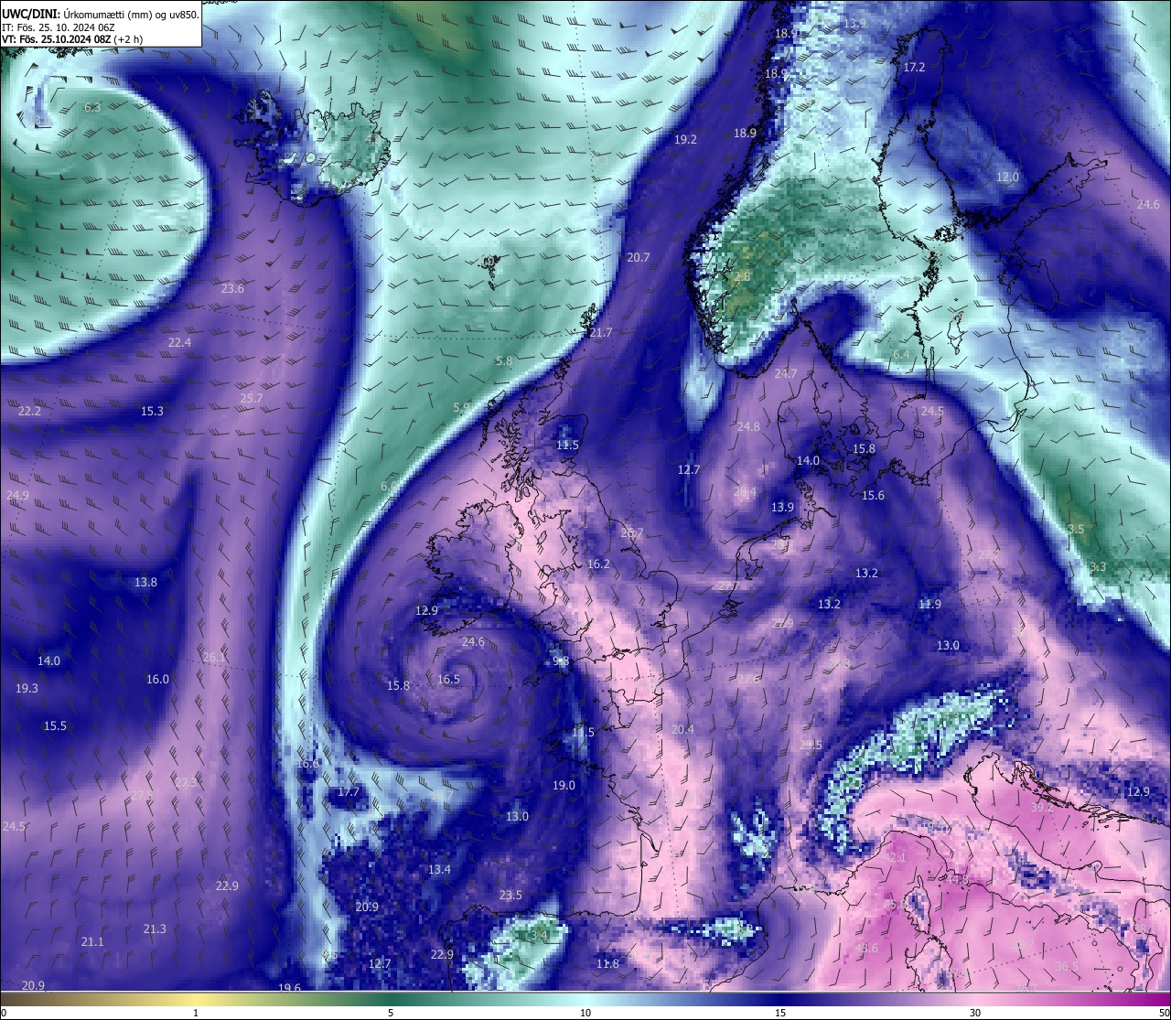
Task: Click the map value 24.9
Action: pyautogui.click(x=17, y=495)
